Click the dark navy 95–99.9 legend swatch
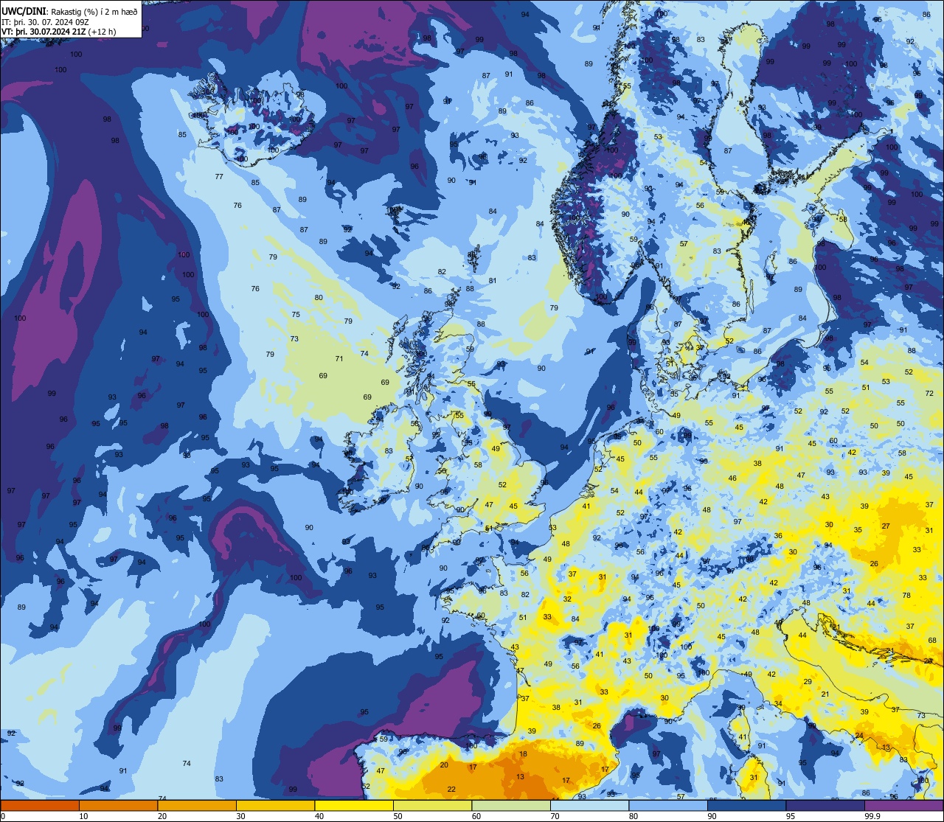This screenshot has height=822, width=944. tap(825, 805)
